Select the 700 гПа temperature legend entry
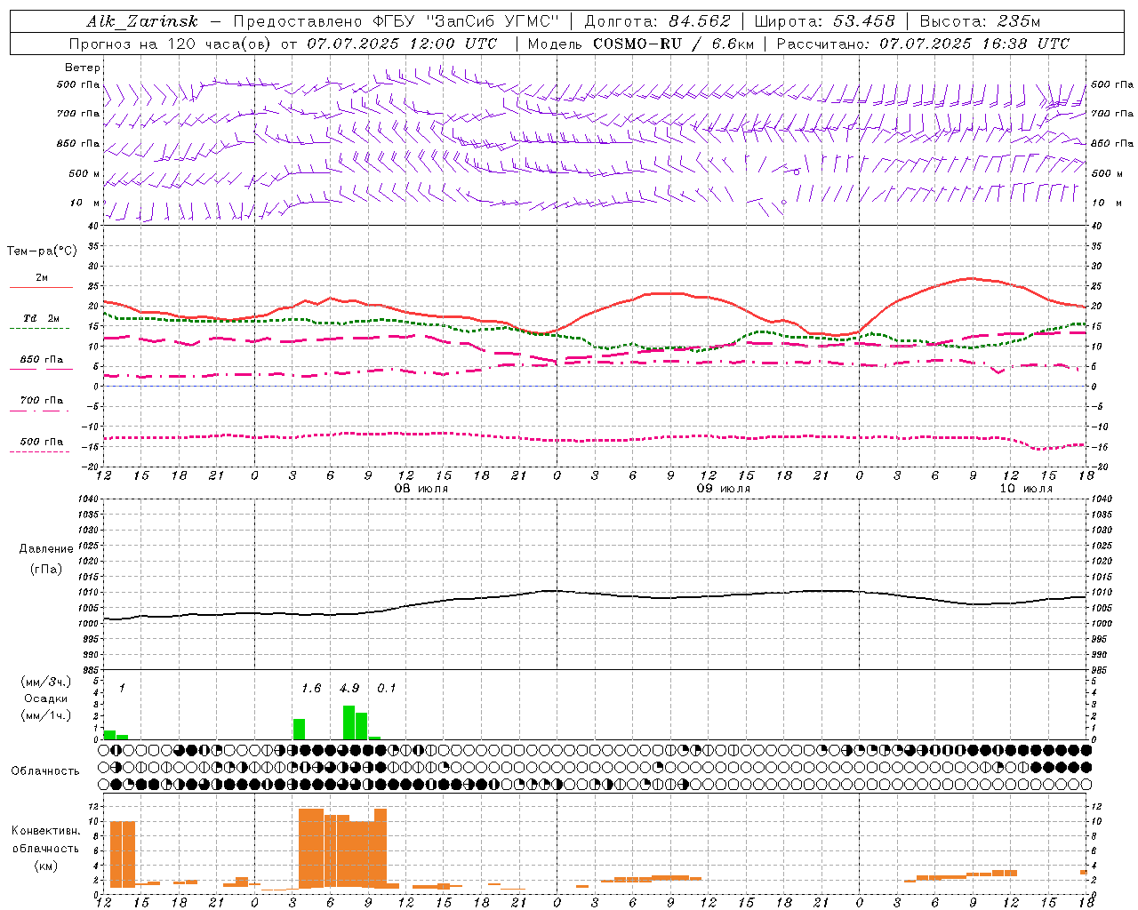This screenshot has width=1138, height=910. point(42,401)
